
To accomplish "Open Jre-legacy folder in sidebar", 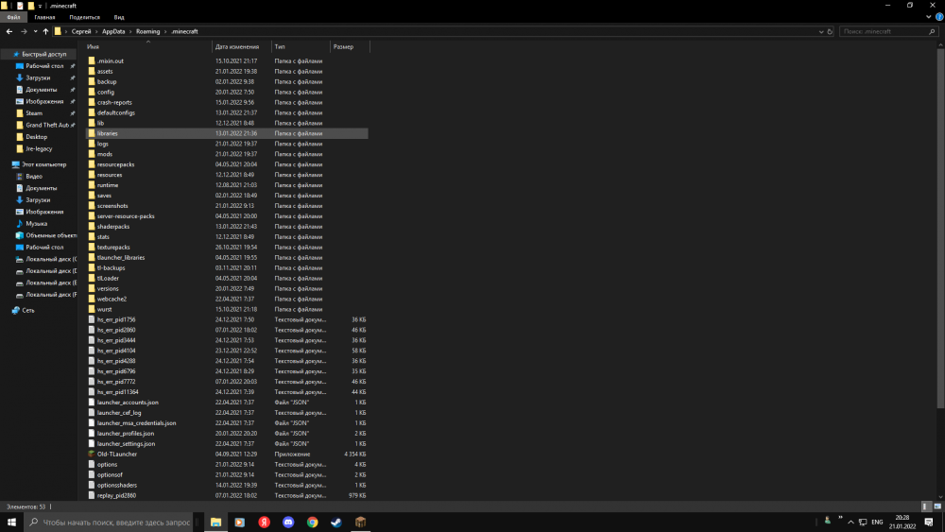I will pyautogui.click(x=39, y=148).
